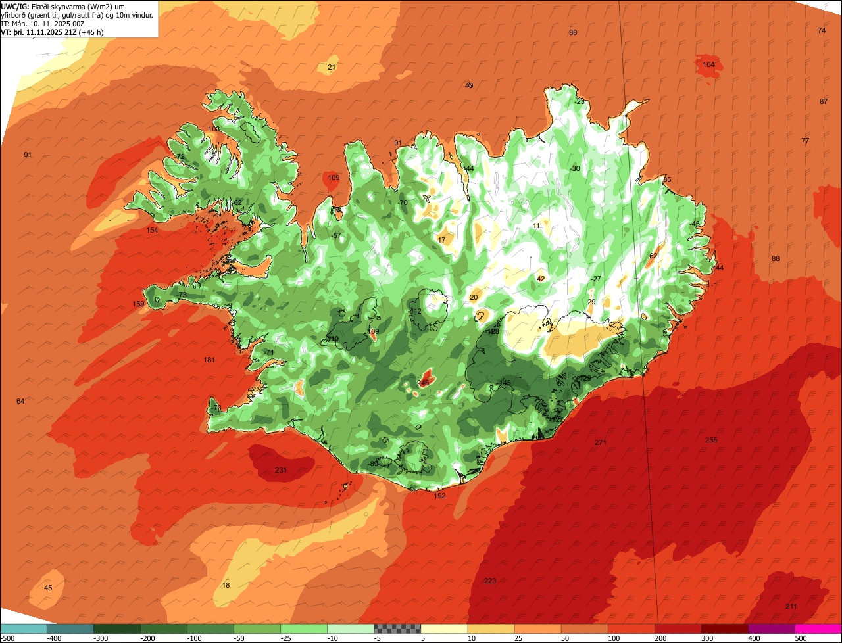
Task: Pick the green legend swatch between -100 and -50
Action: click(x=210, y=629)
